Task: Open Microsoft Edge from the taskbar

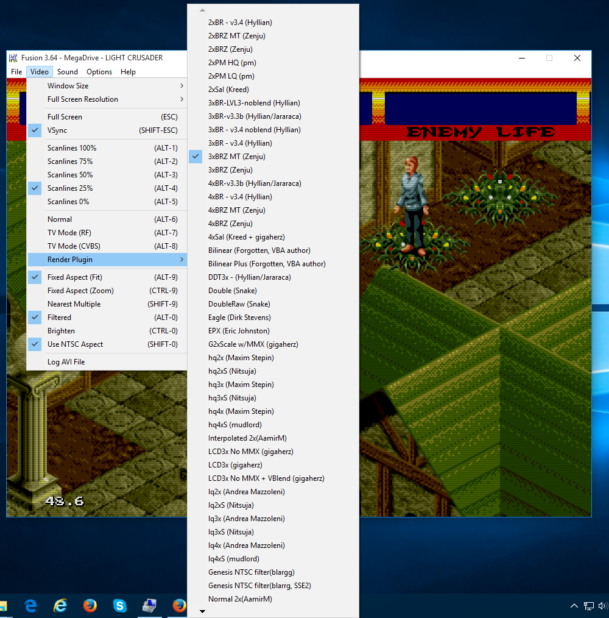Action: pos(30,605)
